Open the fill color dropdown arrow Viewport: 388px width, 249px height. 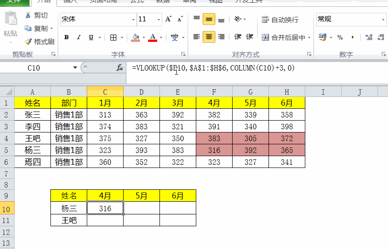pyautogui.click(x=144, y=38)
